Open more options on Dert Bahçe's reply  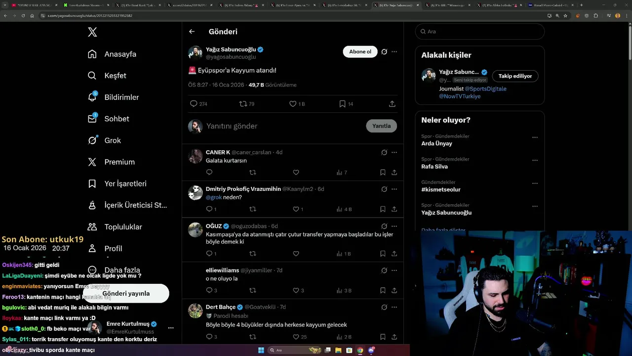(x=394, y=307)
